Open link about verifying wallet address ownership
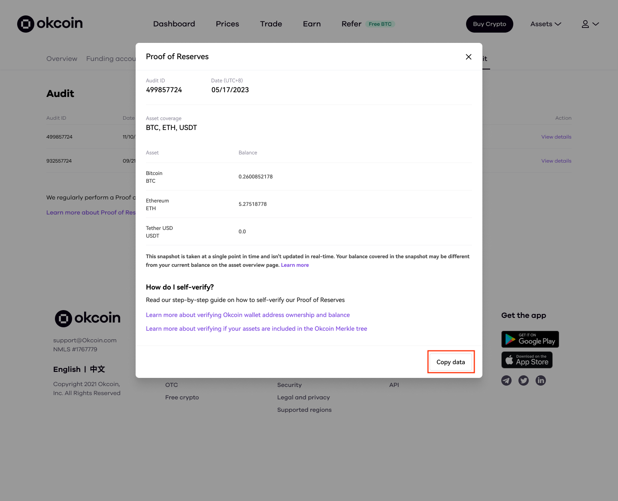This screenshot has height=501, width=618. pyautogui.click(x=248, y=315)
